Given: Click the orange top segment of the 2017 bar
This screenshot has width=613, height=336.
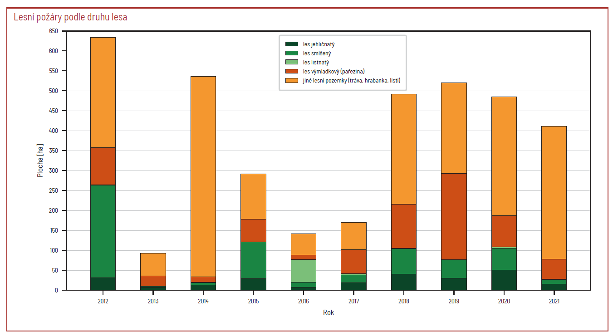Looking at the screenshot, I should tap(353, 236).
